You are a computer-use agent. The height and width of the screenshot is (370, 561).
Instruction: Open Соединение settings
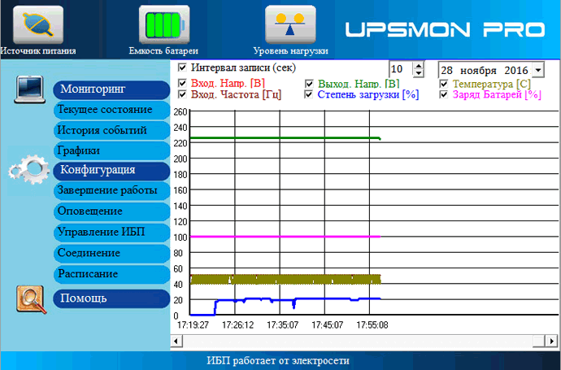[x=111, y=254]
